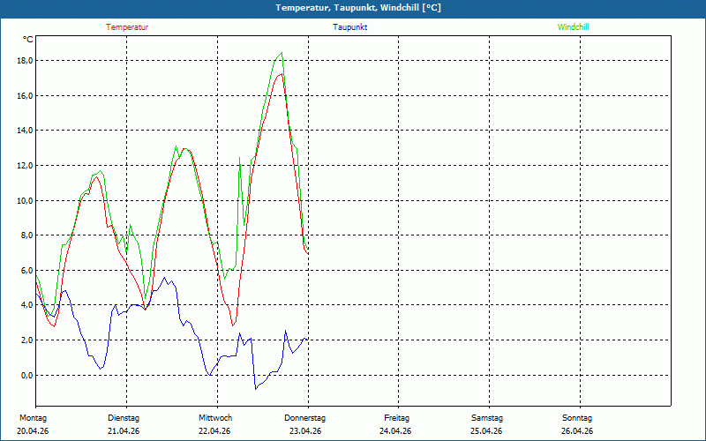The height and width of the screenshot is (441, 706).
Task: Select the Montag day label
Action: (x=33, y=418)
